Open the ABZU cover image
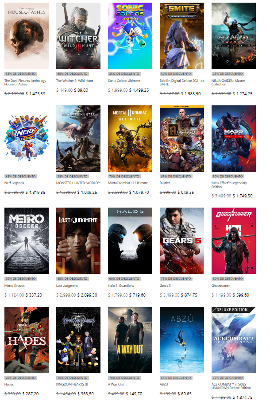This screenshot has width=270, height=405. point(181,340)
